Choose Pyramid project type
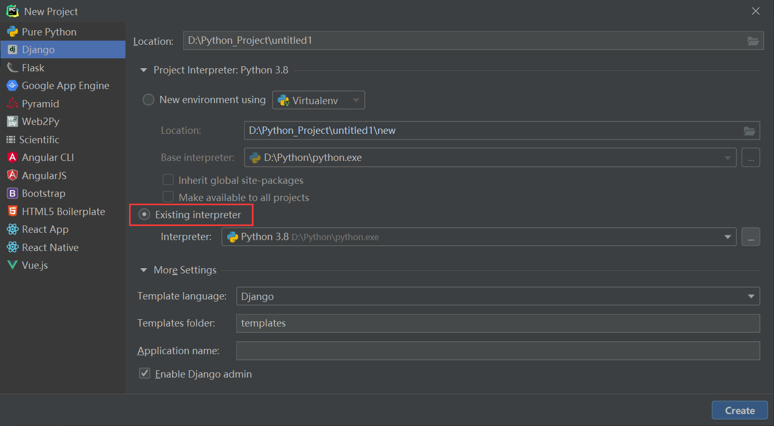 [x=62, y=104]
